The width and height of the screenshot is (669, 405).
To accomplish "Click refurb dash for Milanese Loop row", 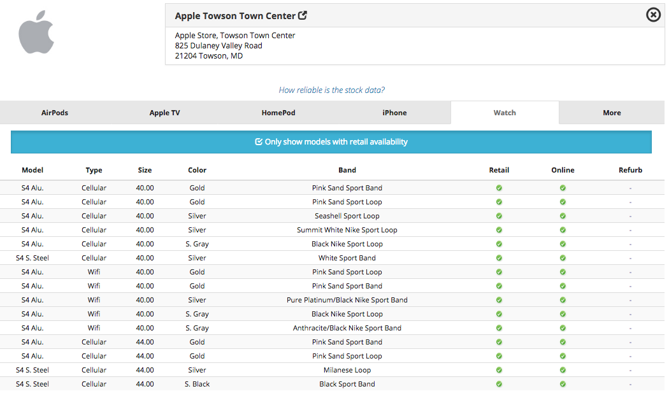I will point(630,371).
